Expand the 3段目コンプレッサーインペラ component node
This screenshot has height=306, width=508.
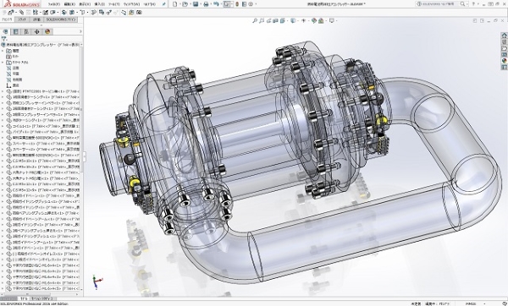click(x=3, y=114)
